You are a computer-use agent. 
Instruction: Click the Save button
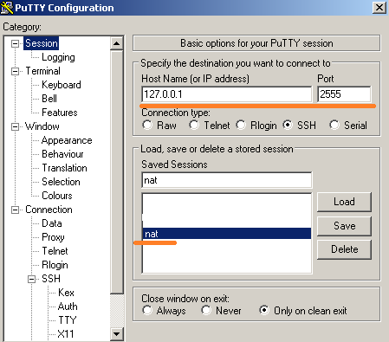pyautogui.click(x=344, y=226)
